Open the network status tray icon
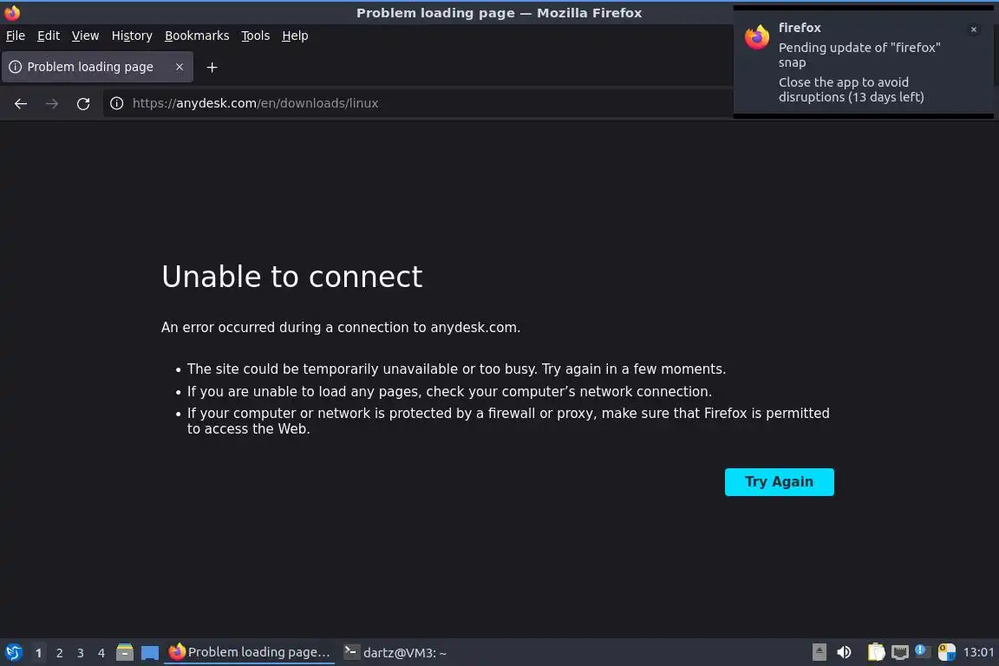 coord(899,652)
